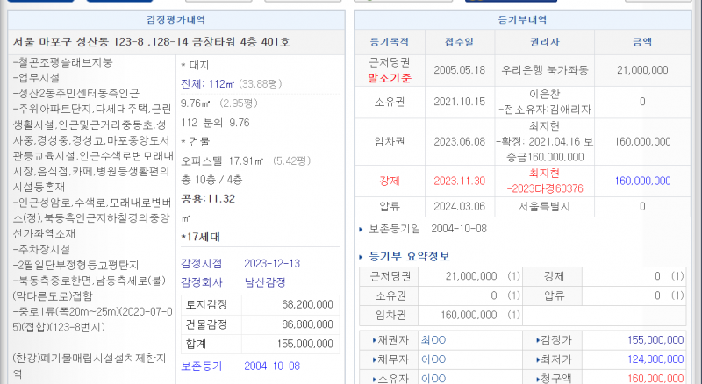Viewport: 702px width, 384px height.
Task: Click the appraisal date 2023-12-13
Action: pos(272,264)
